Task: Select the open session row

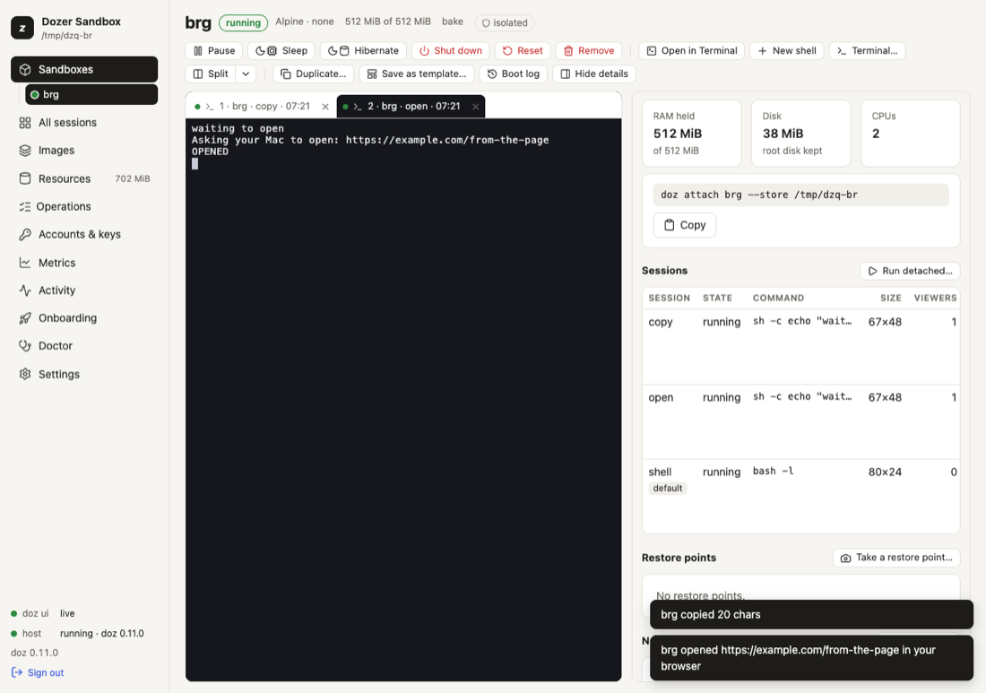Action: (800, 422)
